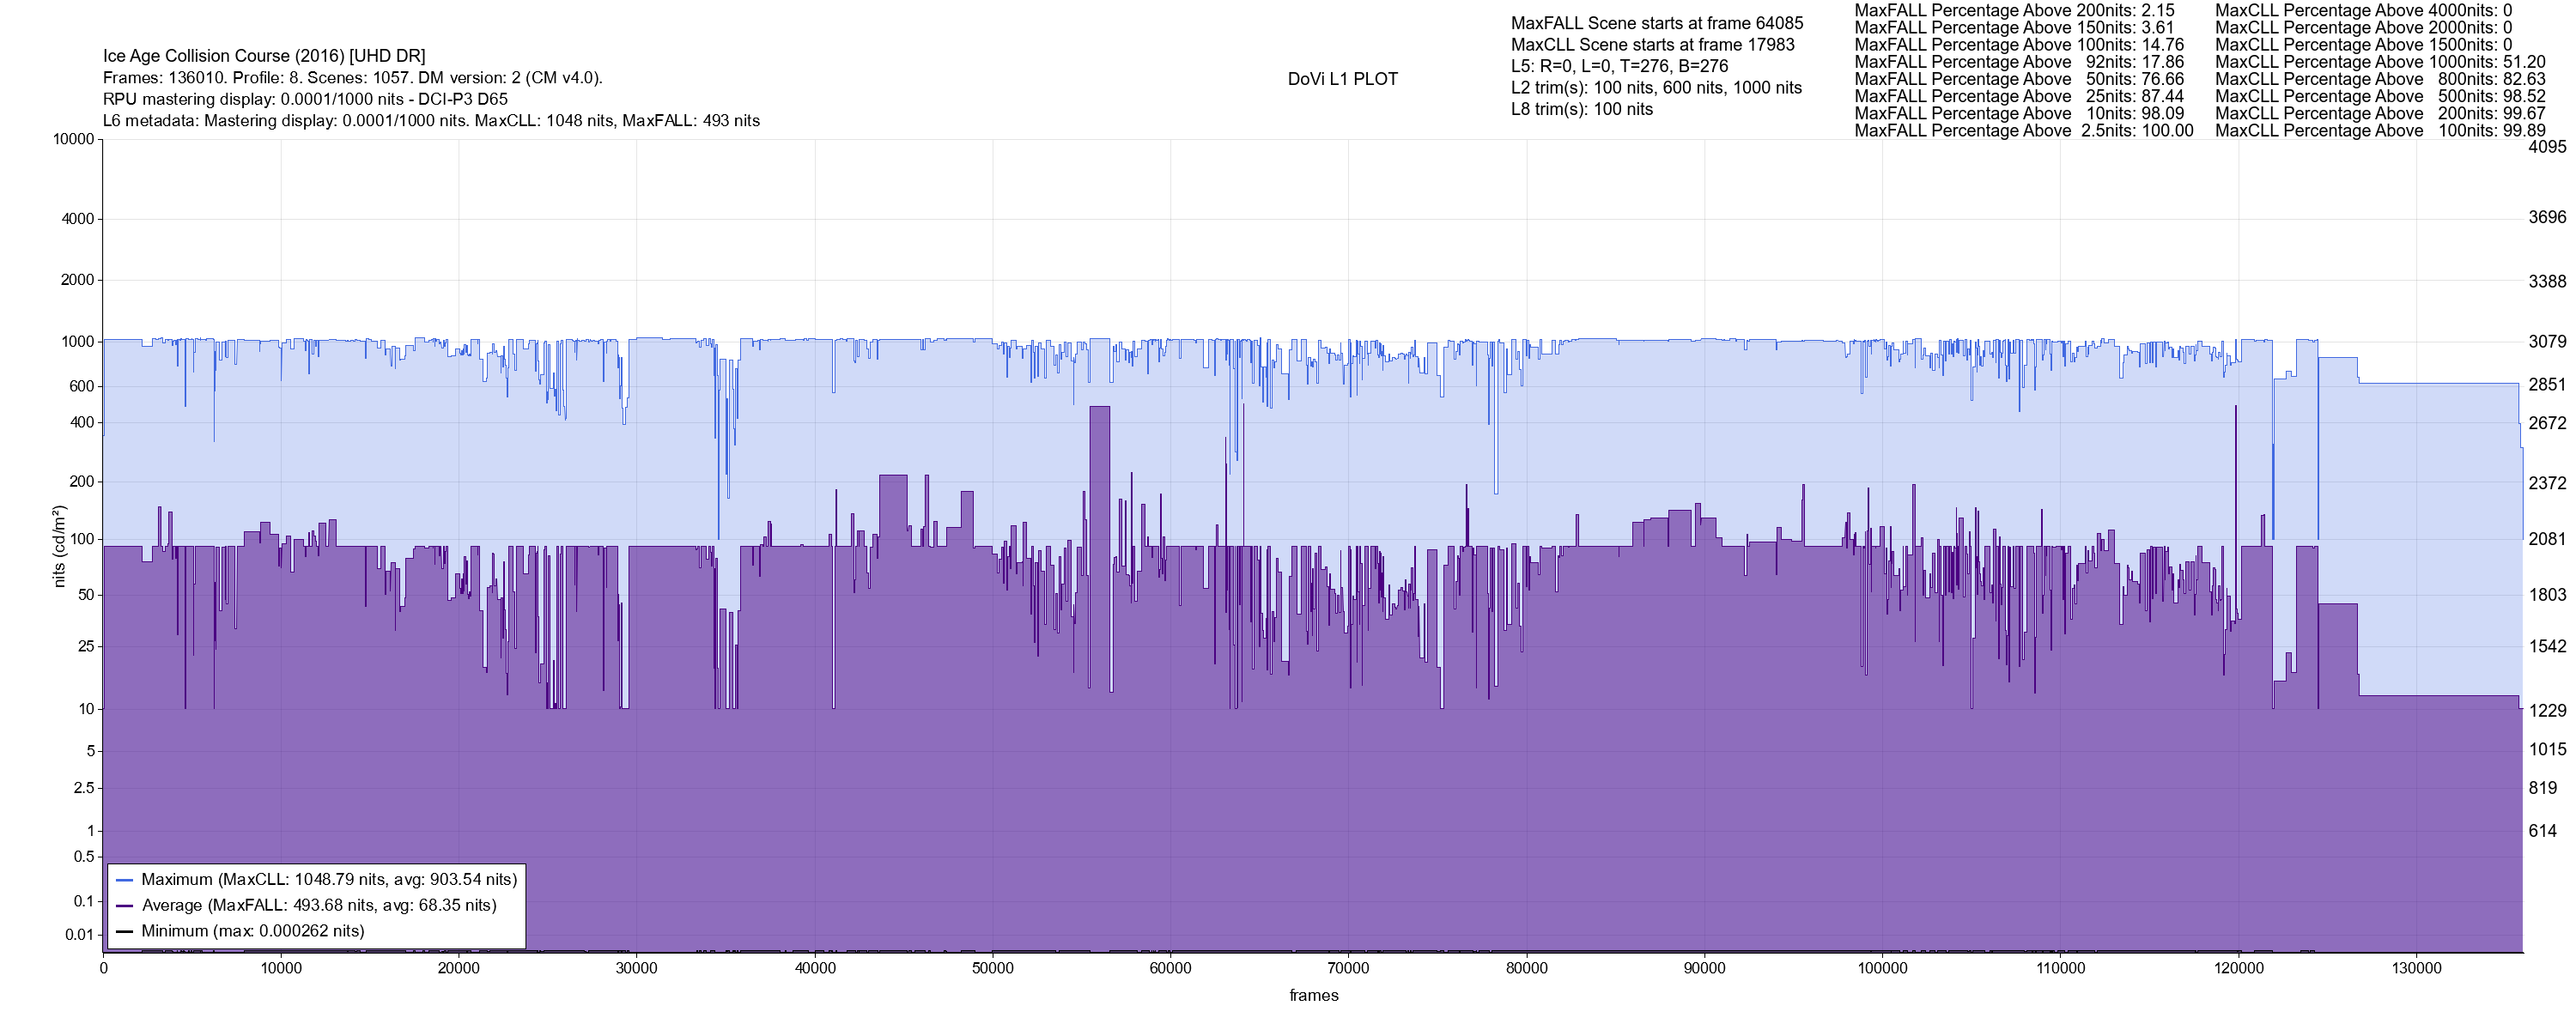Click the 2081 right-axis PQ code label
Image resolution: width=2576 pixels, height=1030 pixels.
pos(2546,539)
